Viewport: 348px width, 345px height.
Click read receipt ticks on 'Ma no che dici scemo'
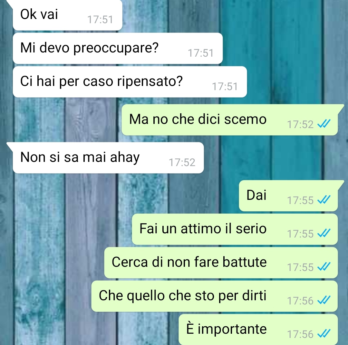pos(324,124)
